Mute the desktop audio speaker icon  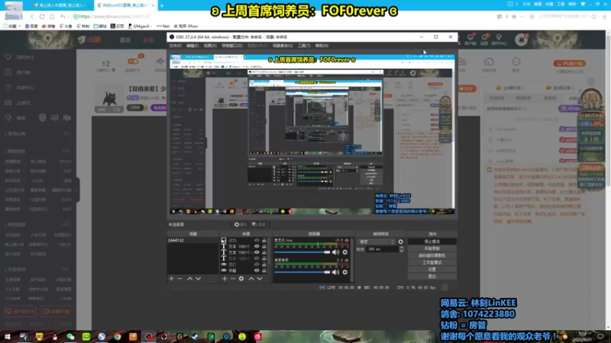point(335,272)
